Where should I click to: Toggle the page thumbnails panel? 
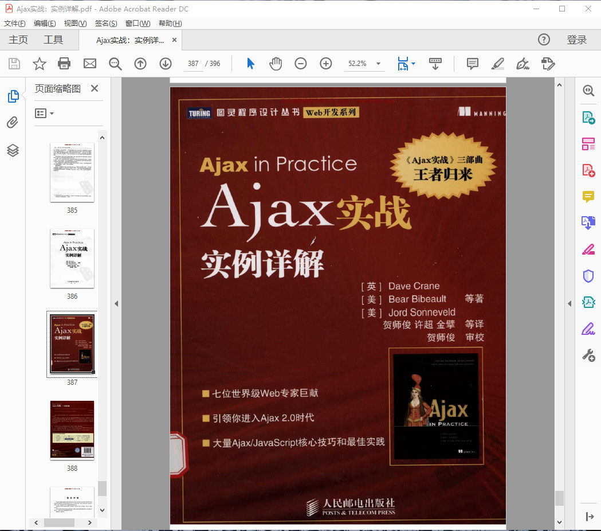click(x=13, y=96)
